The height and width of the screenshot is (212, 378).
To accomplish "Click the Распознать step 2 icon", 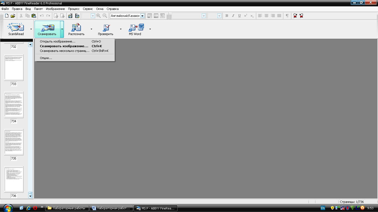I will [76, 27].
